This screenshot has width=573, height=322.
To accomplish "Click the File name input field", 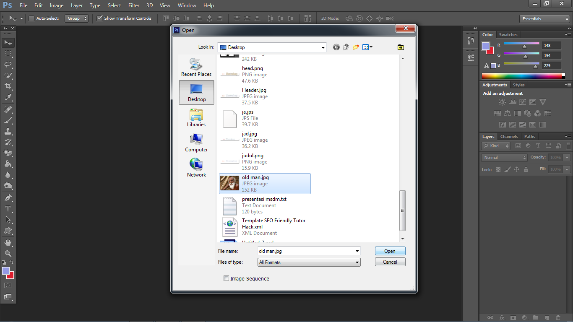I will pyautogui.click(x=306, y=251).
